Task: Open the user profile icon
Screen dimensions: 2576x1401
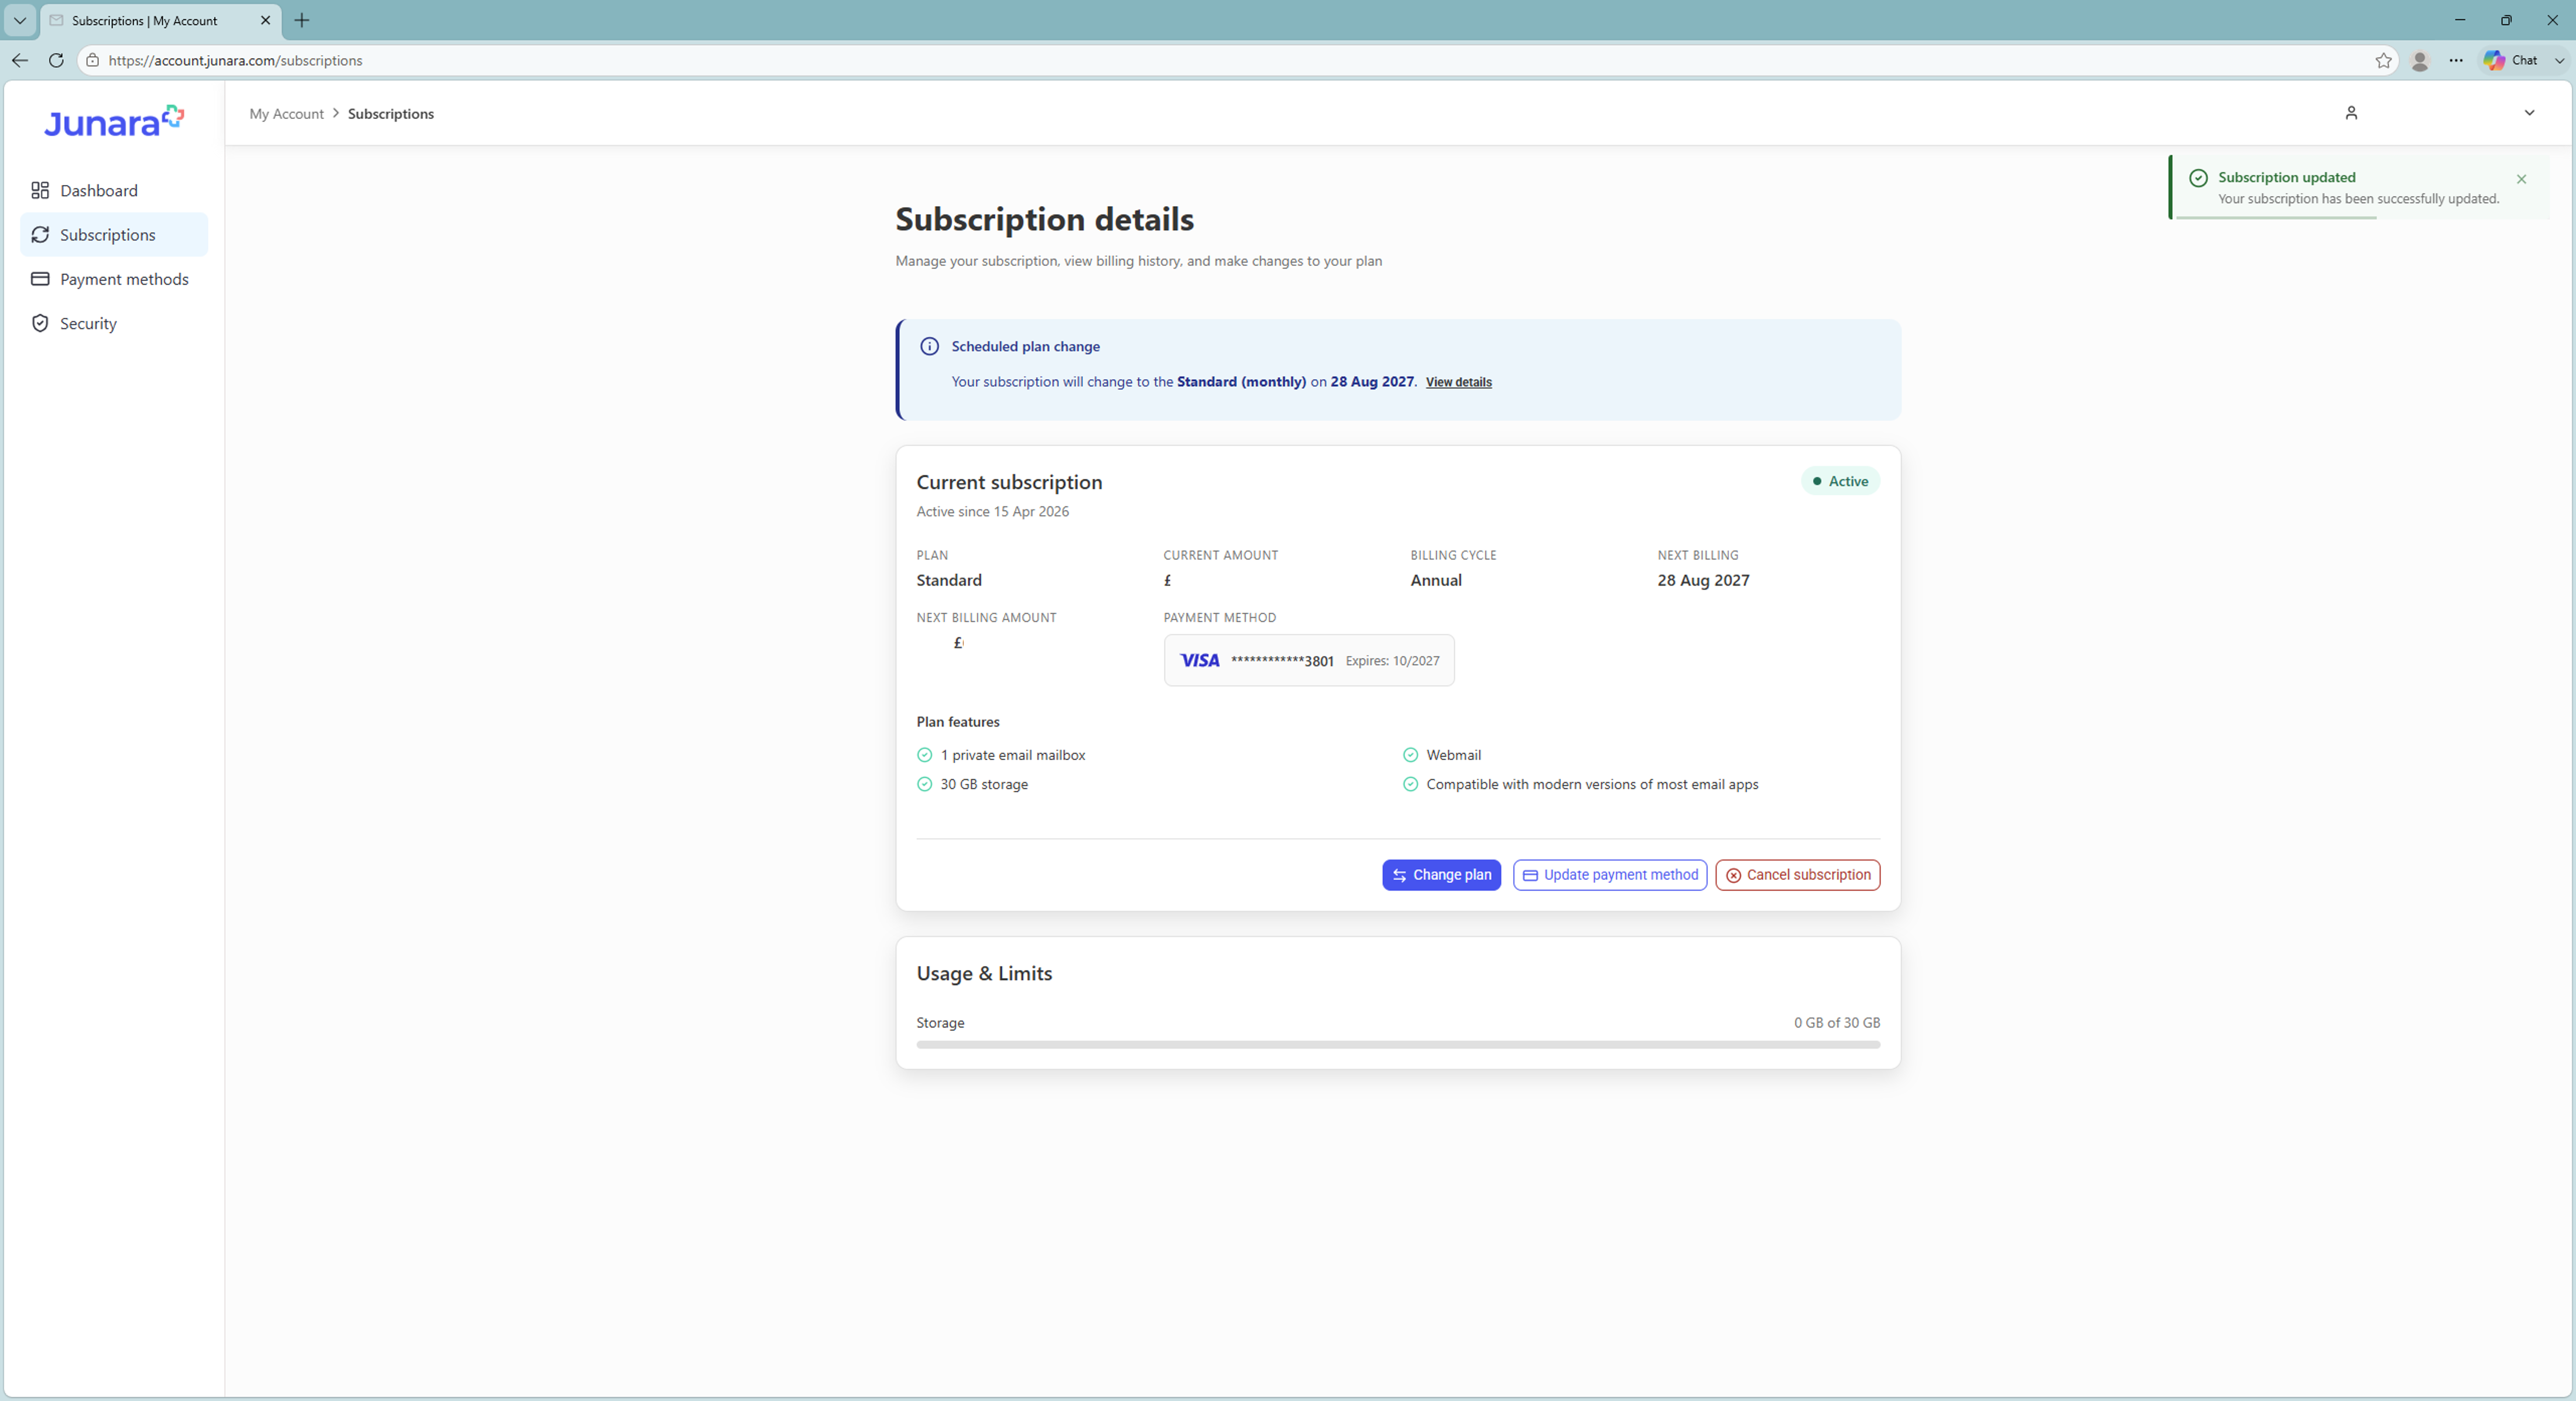Action: (2351, 113)
